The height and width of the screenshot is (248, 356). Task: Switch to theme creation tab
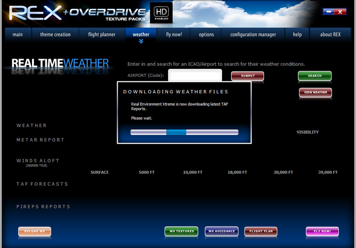point(55,35)
